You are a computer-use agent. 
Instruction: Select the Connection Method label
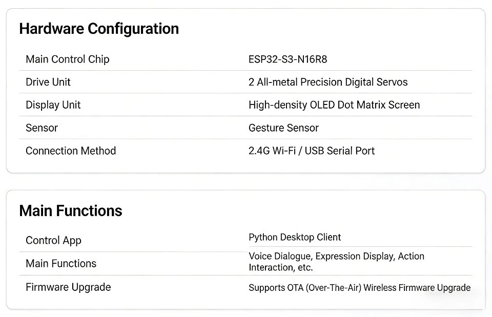[x=71, y=151]
